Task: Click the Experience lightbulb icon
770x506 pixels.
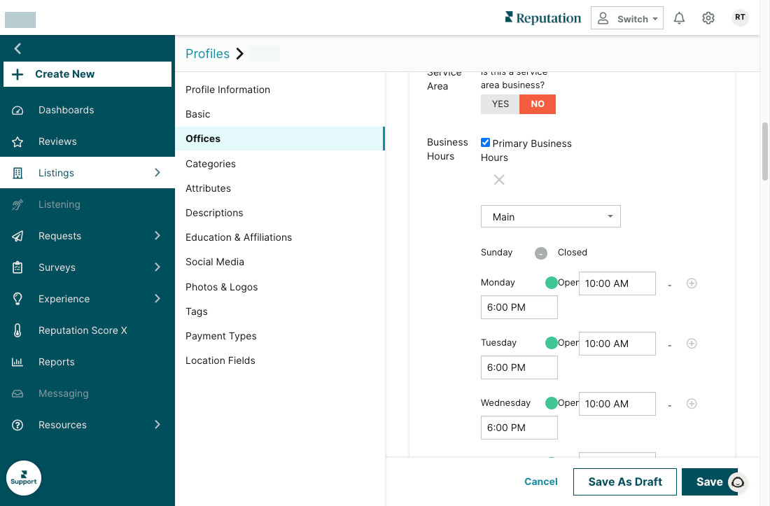Action: 17,299
